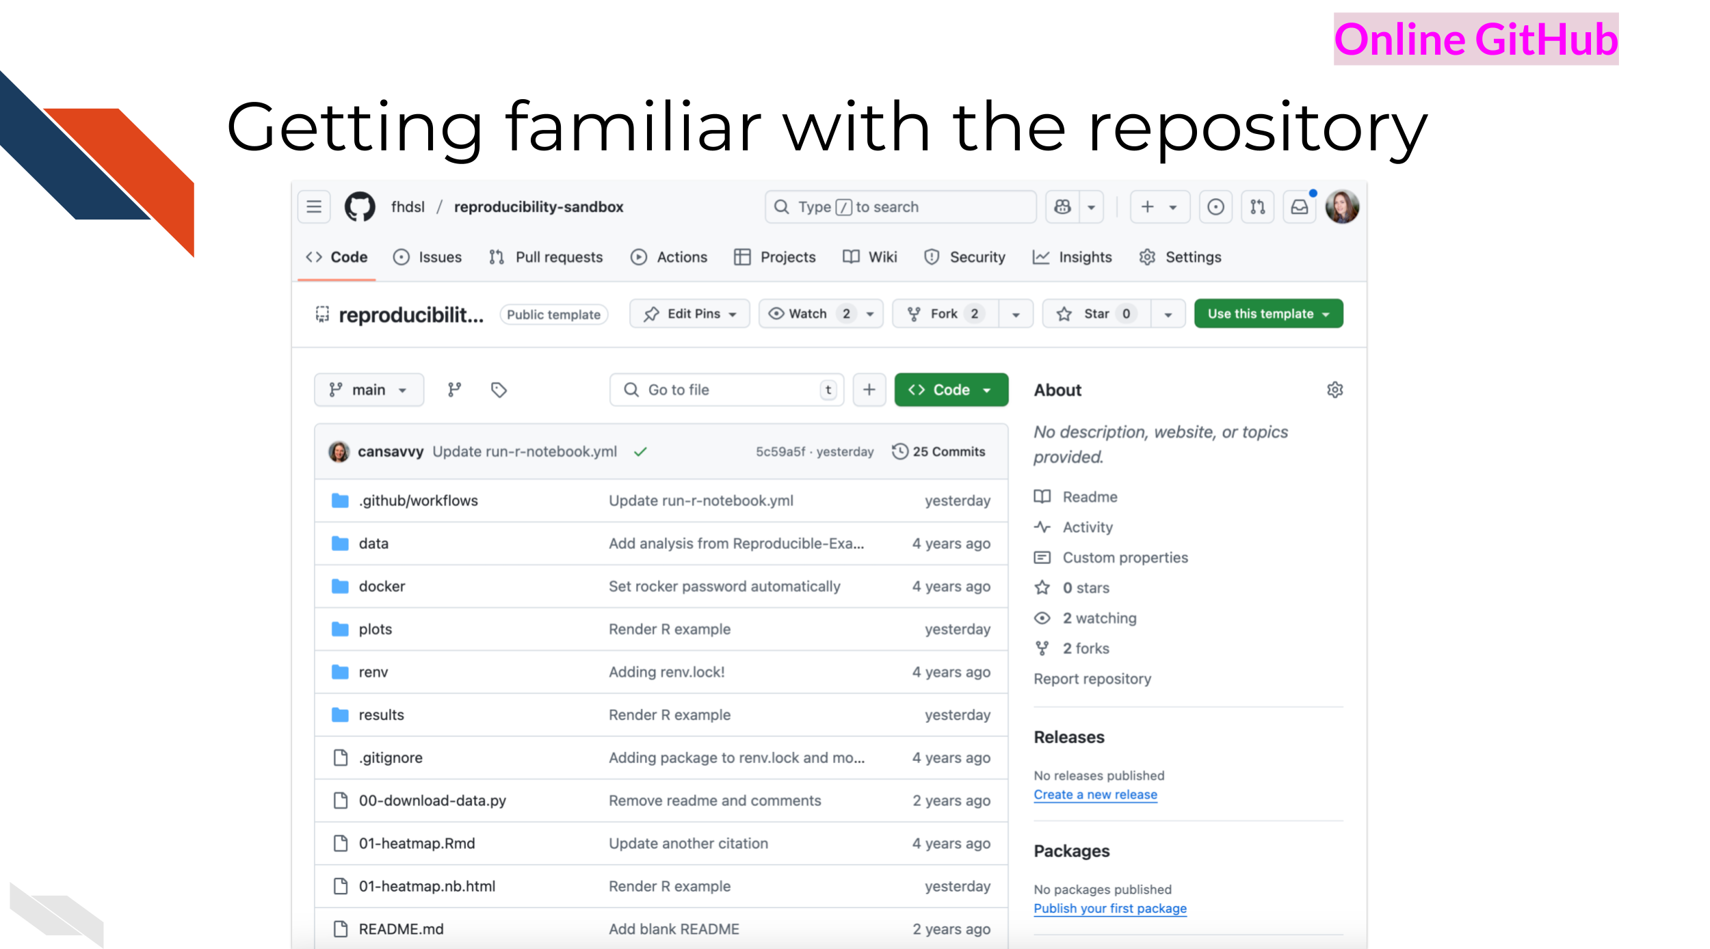Open the issues circle icon in header
The width and height of the screenshot is (1710, 949).
[x=1215, y=206]
